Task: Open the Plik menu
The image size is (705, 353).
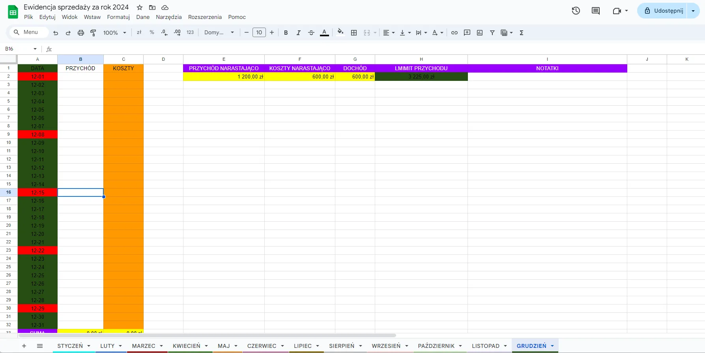Action: [x=28, y=17]
